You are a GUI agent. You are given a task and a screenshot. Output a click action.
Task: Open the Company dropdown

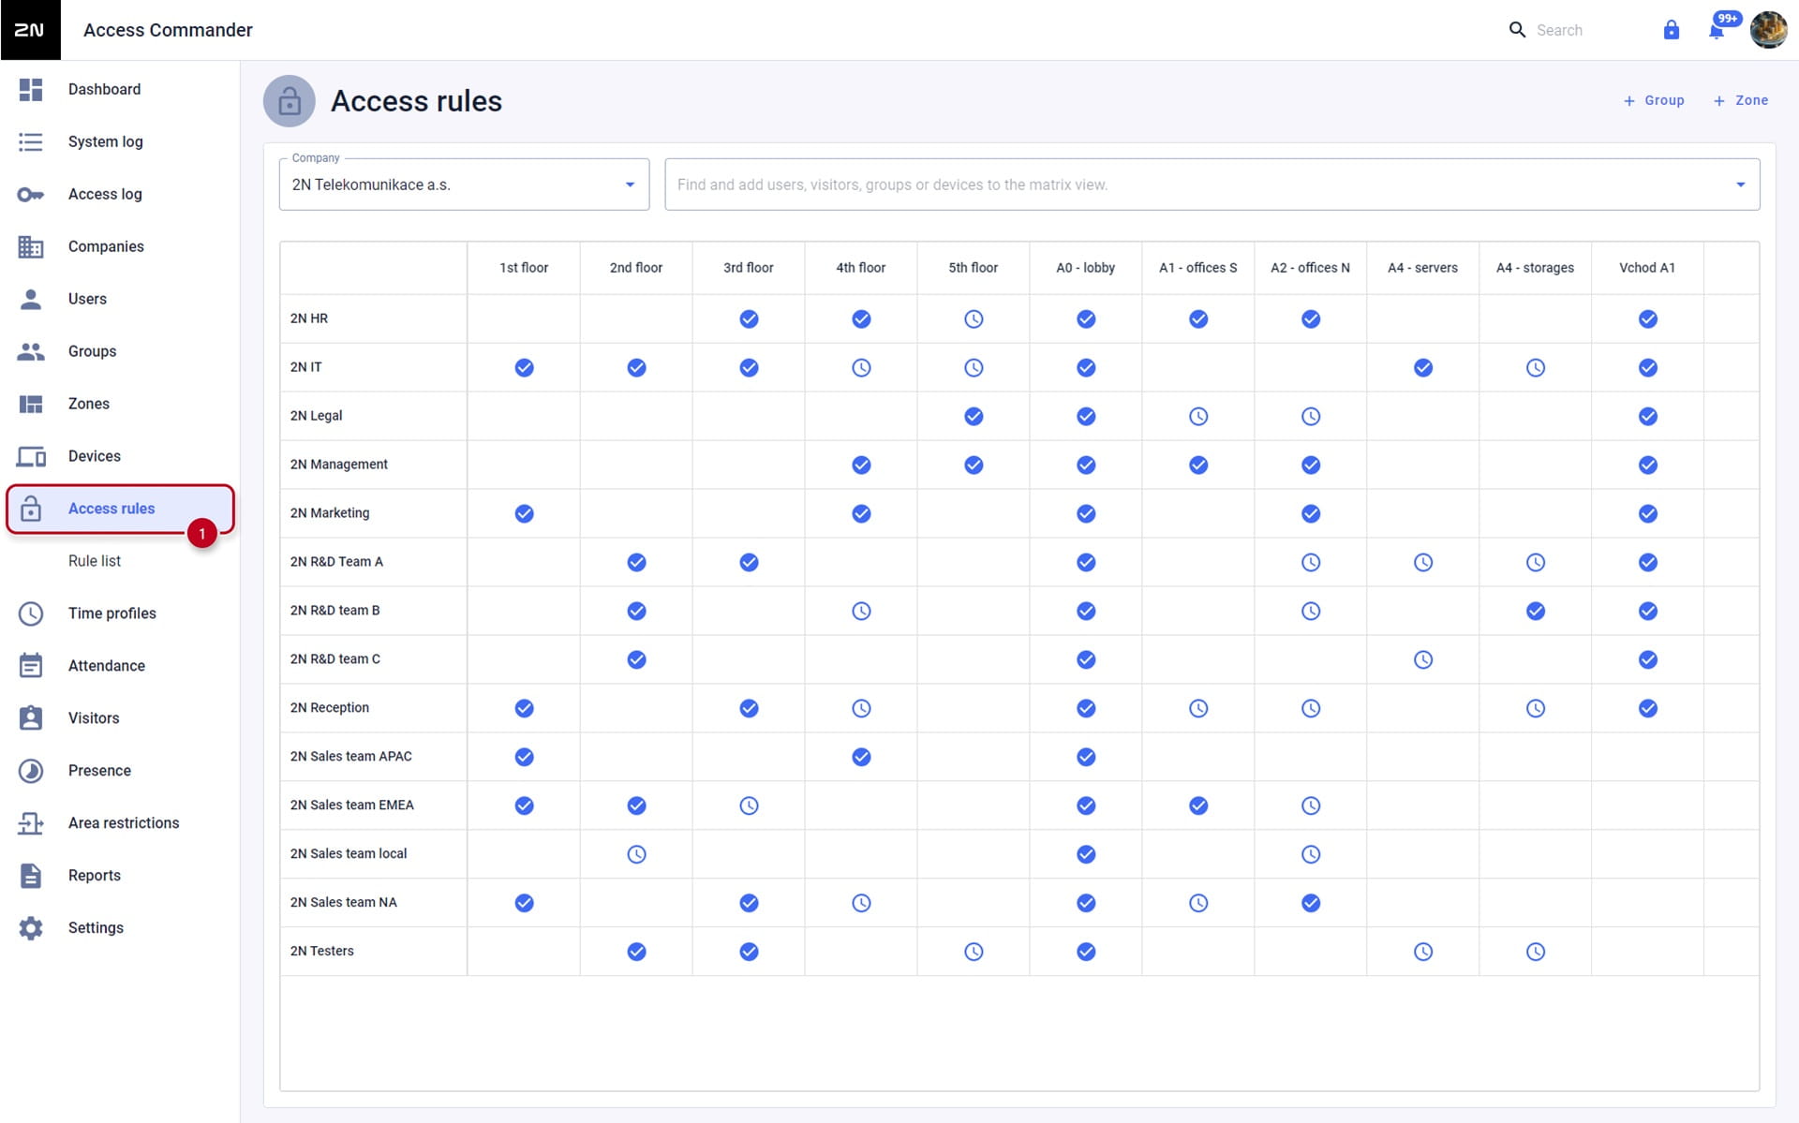click(464, 185)
